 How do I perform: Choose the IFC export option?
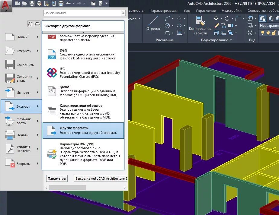point(83,73)
